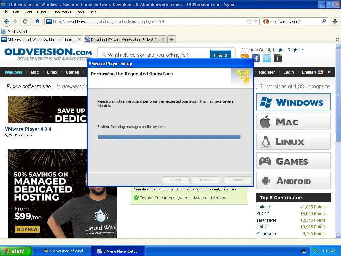The height and width of the screenshot is (256, 341).
Task: Click SHOP NOW in the hosting ad
Action: click(x=27, y=229)
